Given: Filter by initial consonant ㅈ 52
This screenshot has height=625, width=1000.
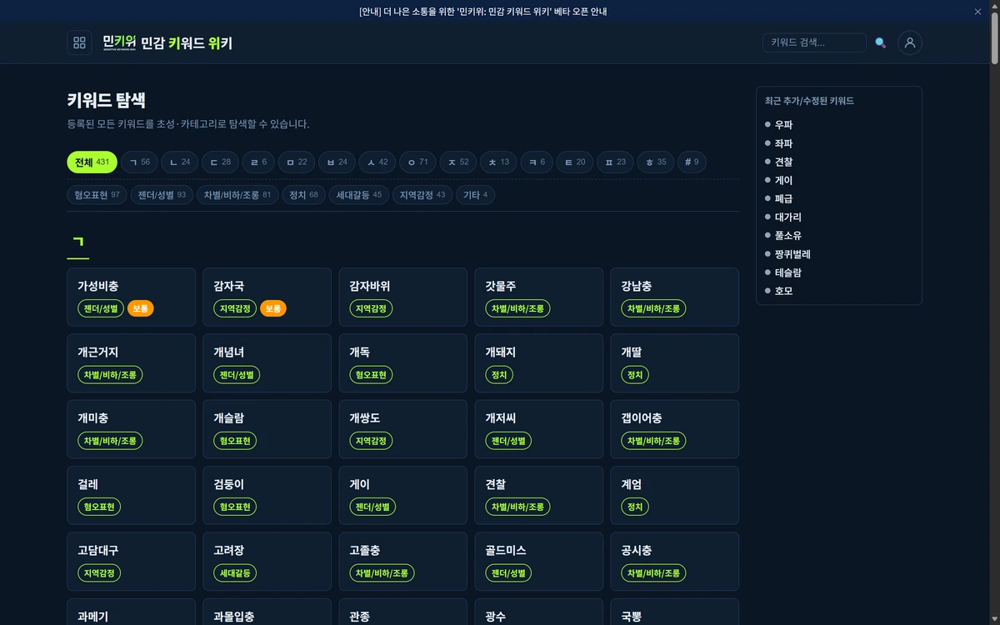Looking at the screenshot, I should [458, 162].
